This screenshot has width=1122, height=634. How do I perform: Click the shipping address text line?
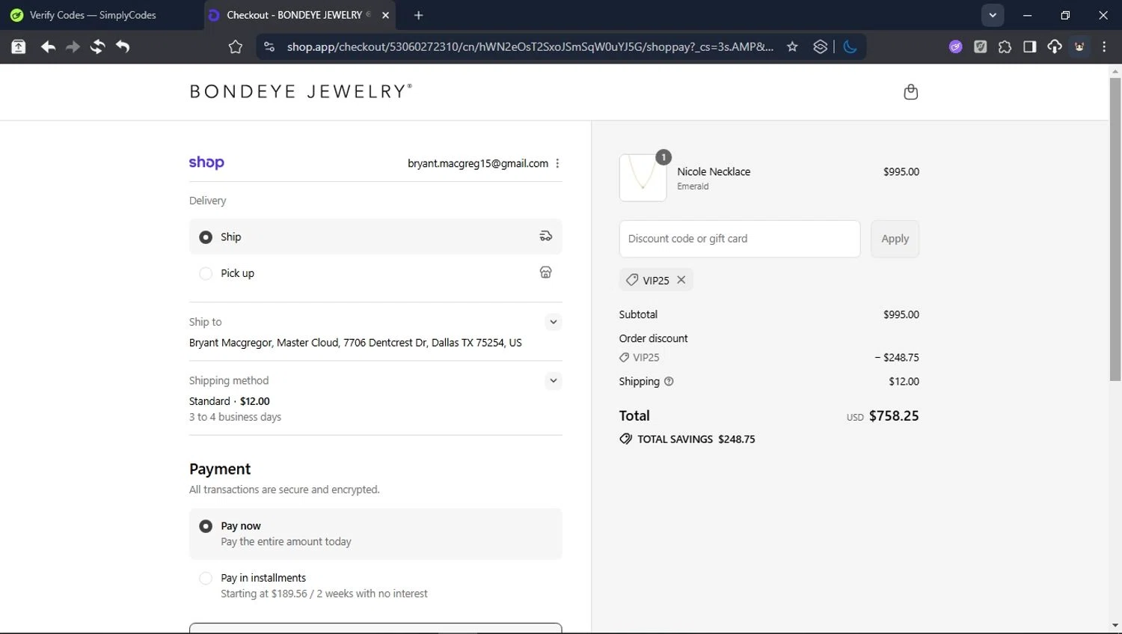tap(355, 343)
